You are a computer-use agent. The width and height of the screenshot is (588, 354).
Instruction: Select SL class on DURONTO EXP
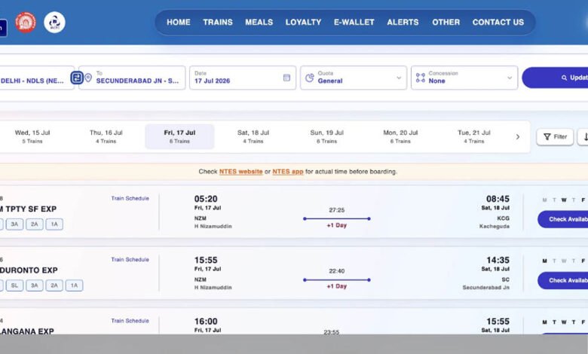(14, 285)
